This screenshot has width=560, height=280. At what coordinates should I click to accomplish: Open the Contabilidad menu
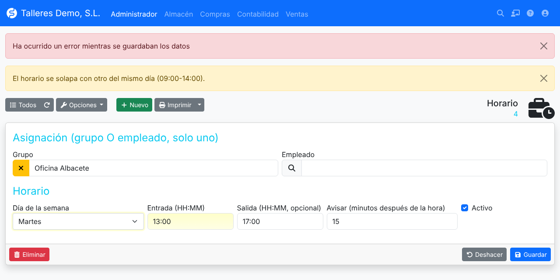(x=258, y=14)
